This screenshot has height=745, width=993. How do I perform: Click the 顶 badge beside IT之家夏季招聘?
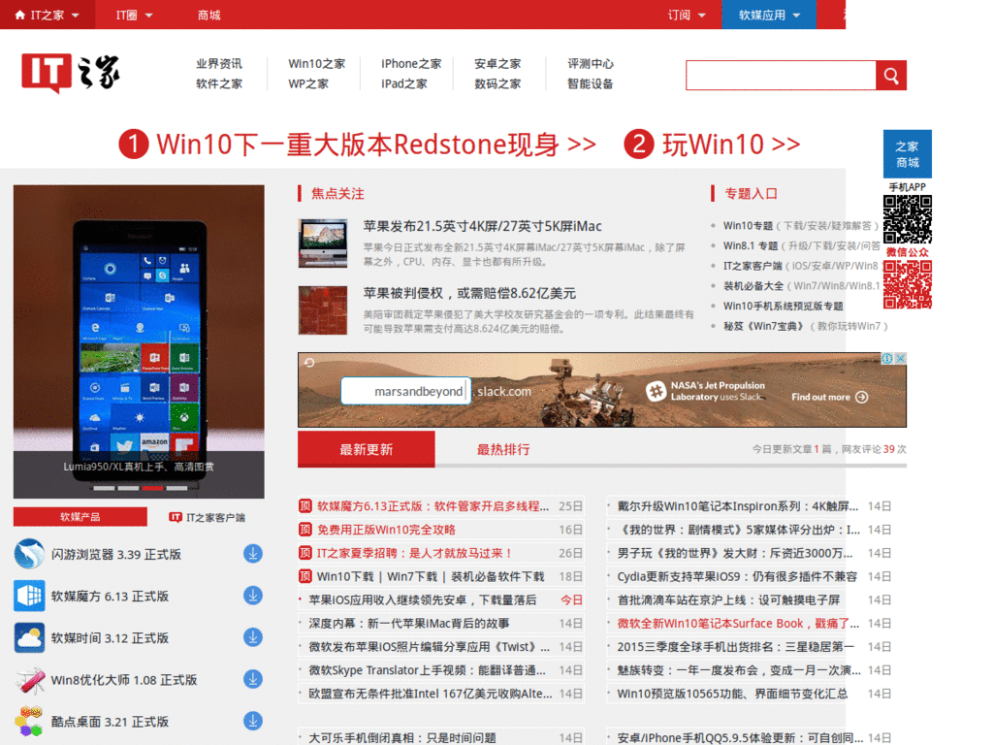point(305,553)
